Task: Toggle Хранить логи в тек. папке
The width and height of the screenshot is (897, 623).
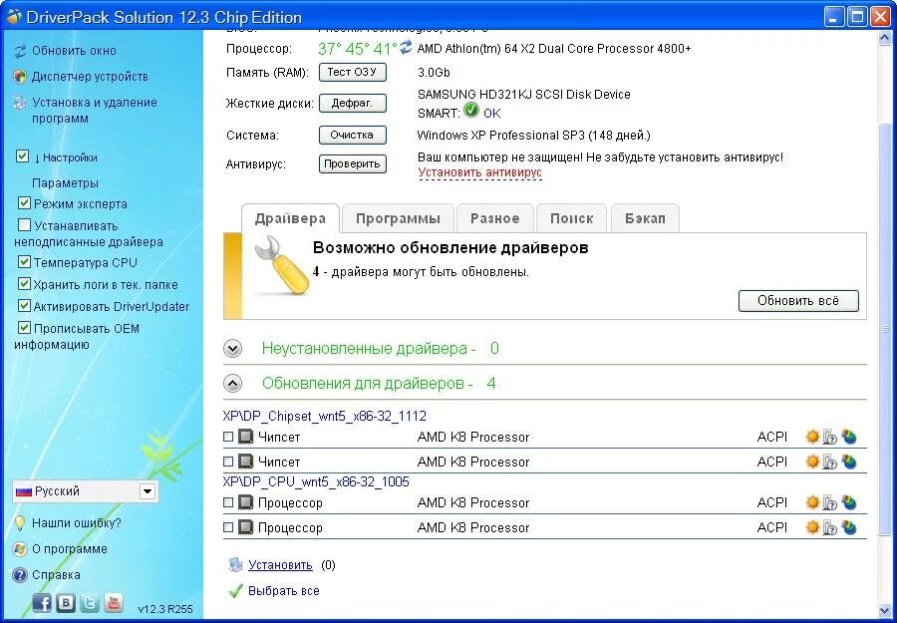Action: click(24, 283)
